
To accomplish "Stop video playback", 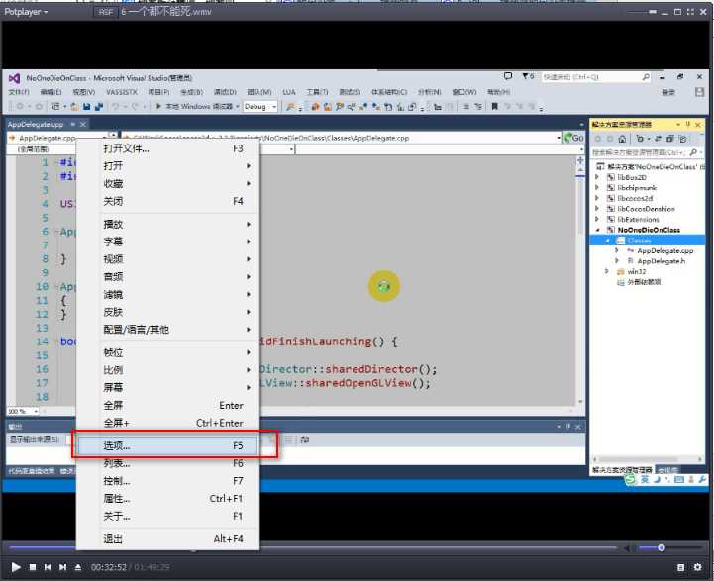I will click(33, 567).
